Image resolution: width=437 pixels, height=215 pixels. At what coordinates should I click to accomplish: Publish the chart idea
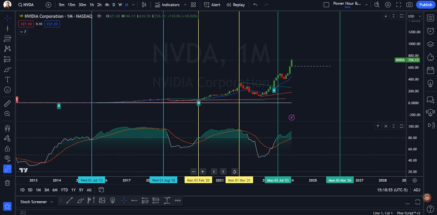click(426, 5)
